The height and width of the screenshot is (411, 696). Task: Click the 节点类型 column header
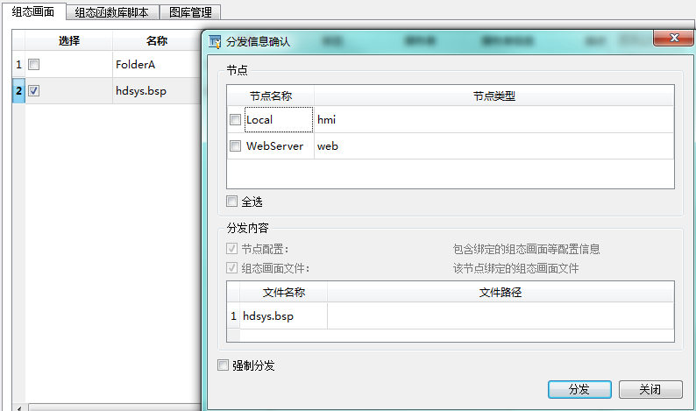pos(494,96)
